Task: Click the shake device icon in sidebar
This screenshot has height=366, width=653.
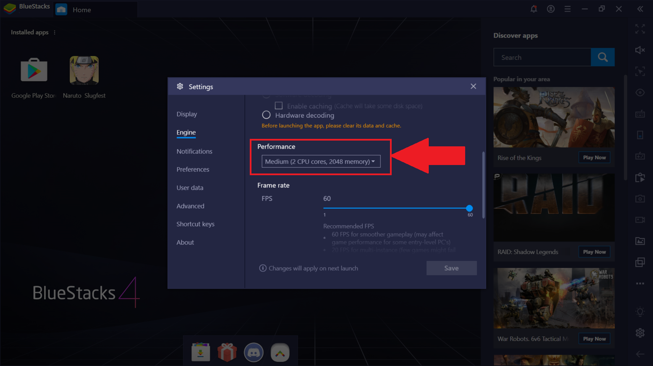Action: click(x=640, y=135)
